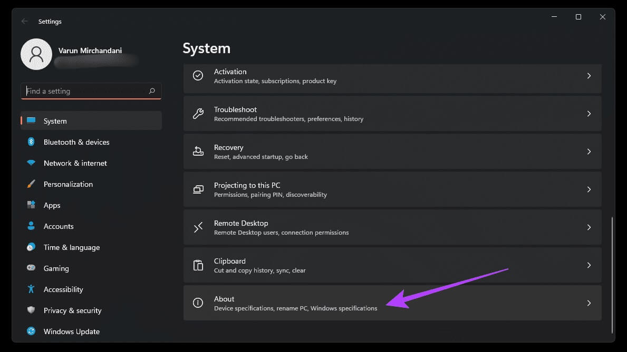Click the Projecting to this PC icon
The image size is (627, 352).
pos(198,189)
